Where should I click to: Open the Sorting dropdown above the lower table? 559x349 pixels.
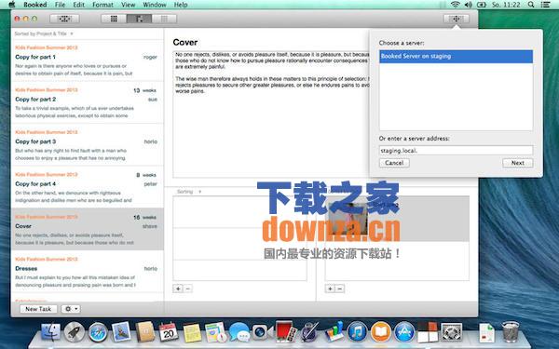coord(189,192)
